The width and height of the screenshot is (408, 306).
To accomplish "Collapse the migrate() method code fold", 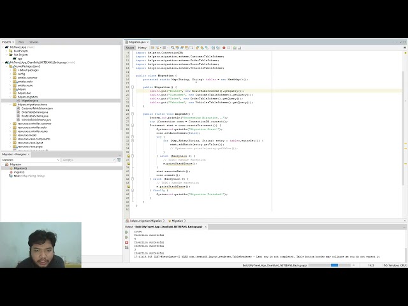I will [133, 114].
